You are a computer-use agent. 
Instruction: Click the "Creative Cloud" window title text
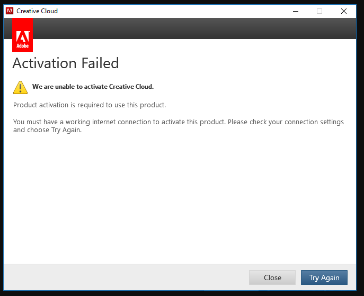tap(37, 11)
